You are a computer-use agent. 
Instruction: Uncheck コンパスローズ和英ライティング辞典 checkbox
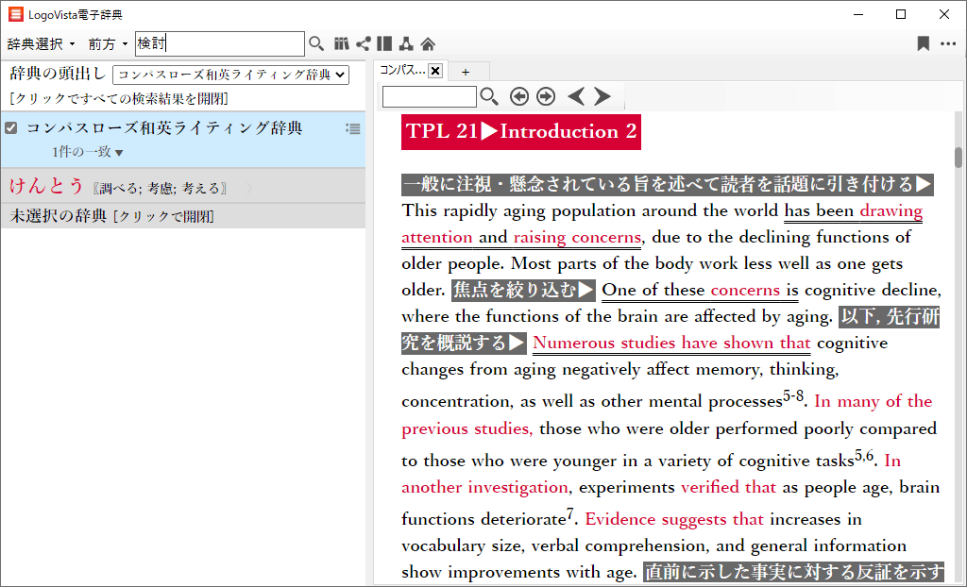[x=11, y=128]
